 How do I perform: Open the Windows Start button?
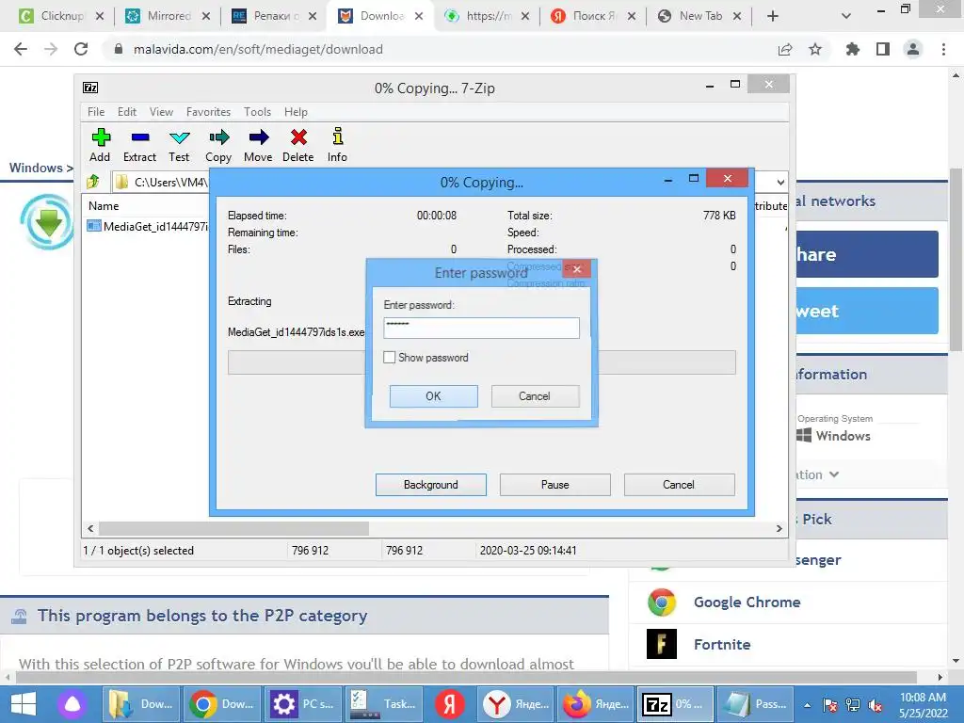pos(24,704)
